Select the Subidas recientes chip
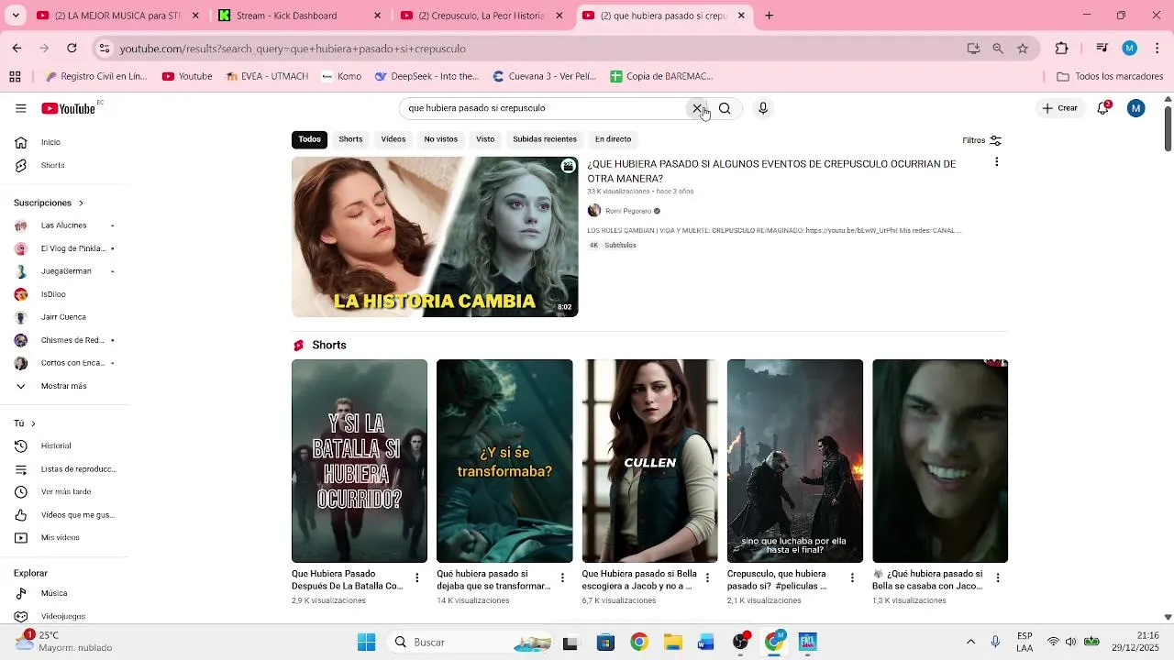 [545, 139]
